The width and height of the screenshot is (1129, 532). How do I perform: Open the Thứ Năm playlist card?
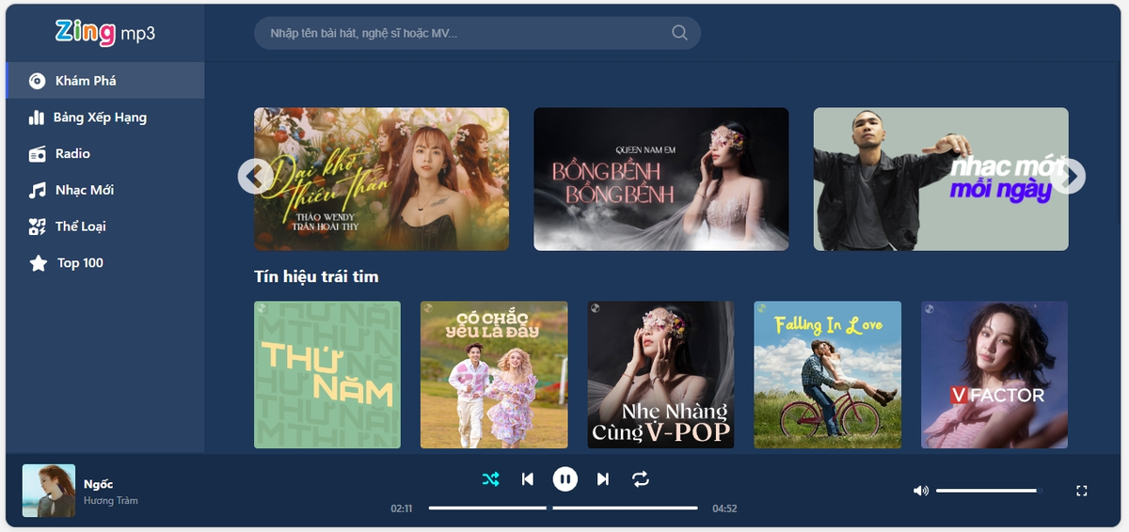[327, 374]
